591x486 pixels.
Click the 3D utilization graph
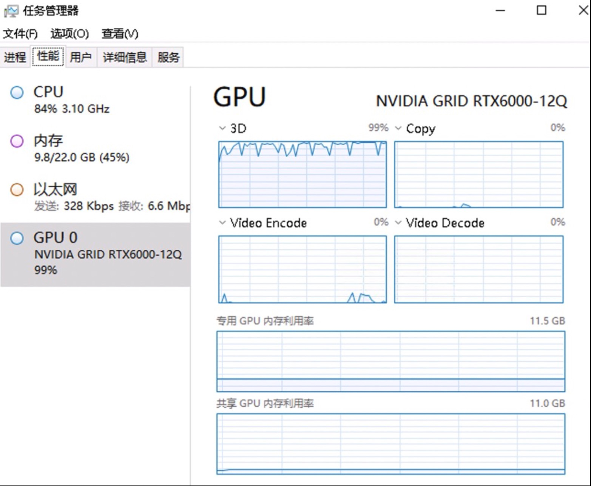303,175
